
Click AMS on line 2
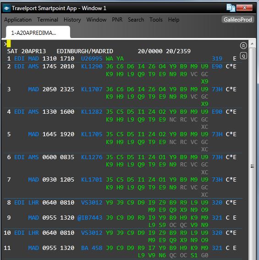(33, 66)
